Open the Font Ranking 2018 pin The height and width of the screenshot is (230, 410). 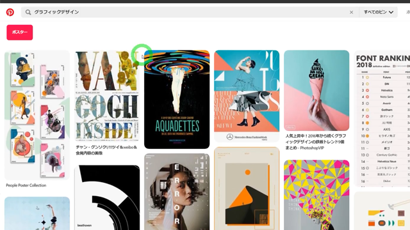(382, 119)
